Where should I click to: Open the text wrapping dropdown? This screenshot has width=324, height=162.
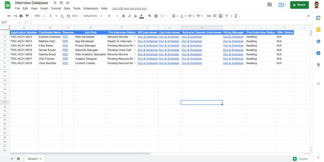coord(191,16)
